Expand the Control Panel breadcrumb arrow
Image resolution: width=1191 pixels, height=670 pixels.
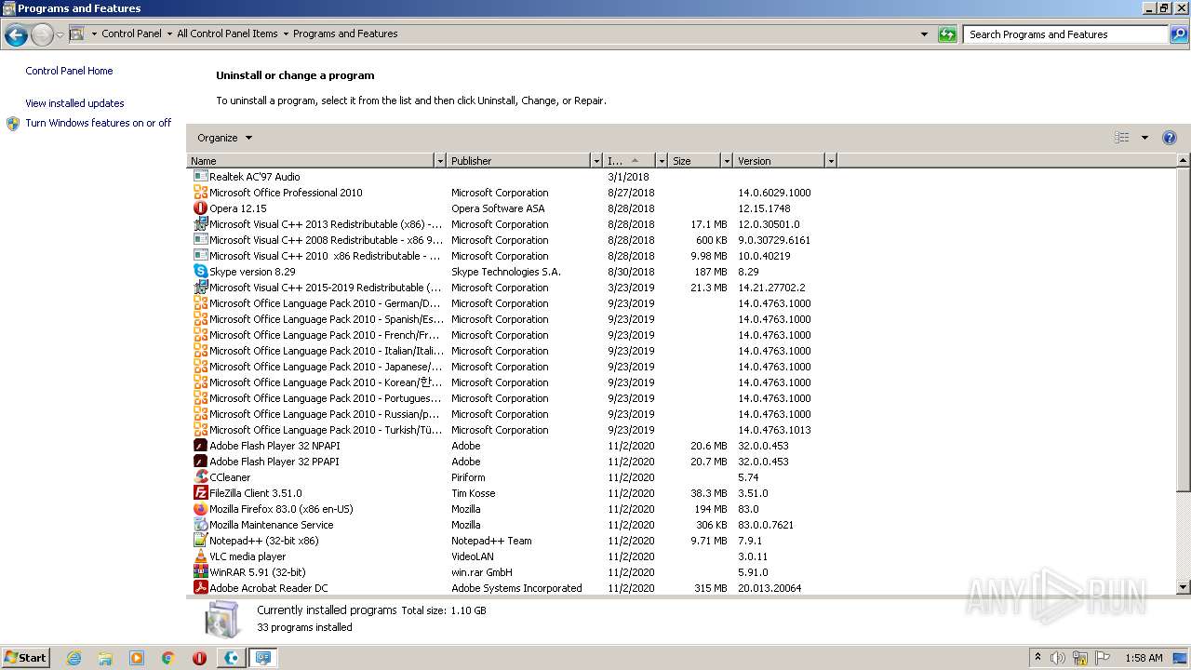[169, 33]
